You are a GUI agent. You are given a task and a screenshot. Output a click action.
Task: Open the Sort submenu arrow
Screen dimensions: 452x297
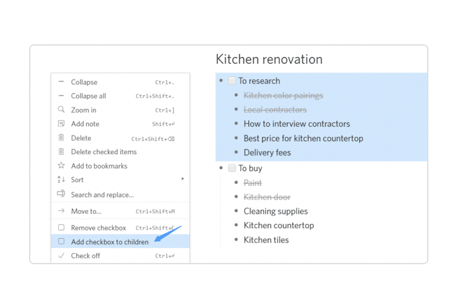[182, 179]
